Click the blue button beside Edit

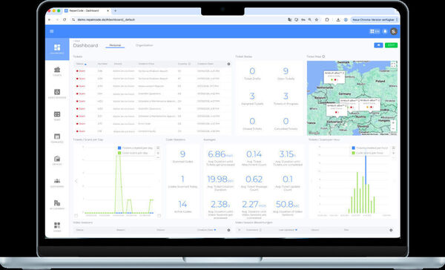click(378, 45)
